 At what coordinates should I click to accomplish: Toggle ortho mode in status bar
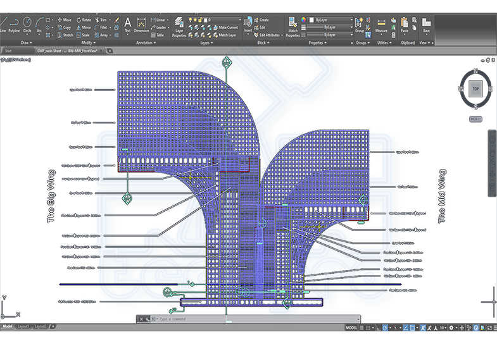click(x=379, y=328)
